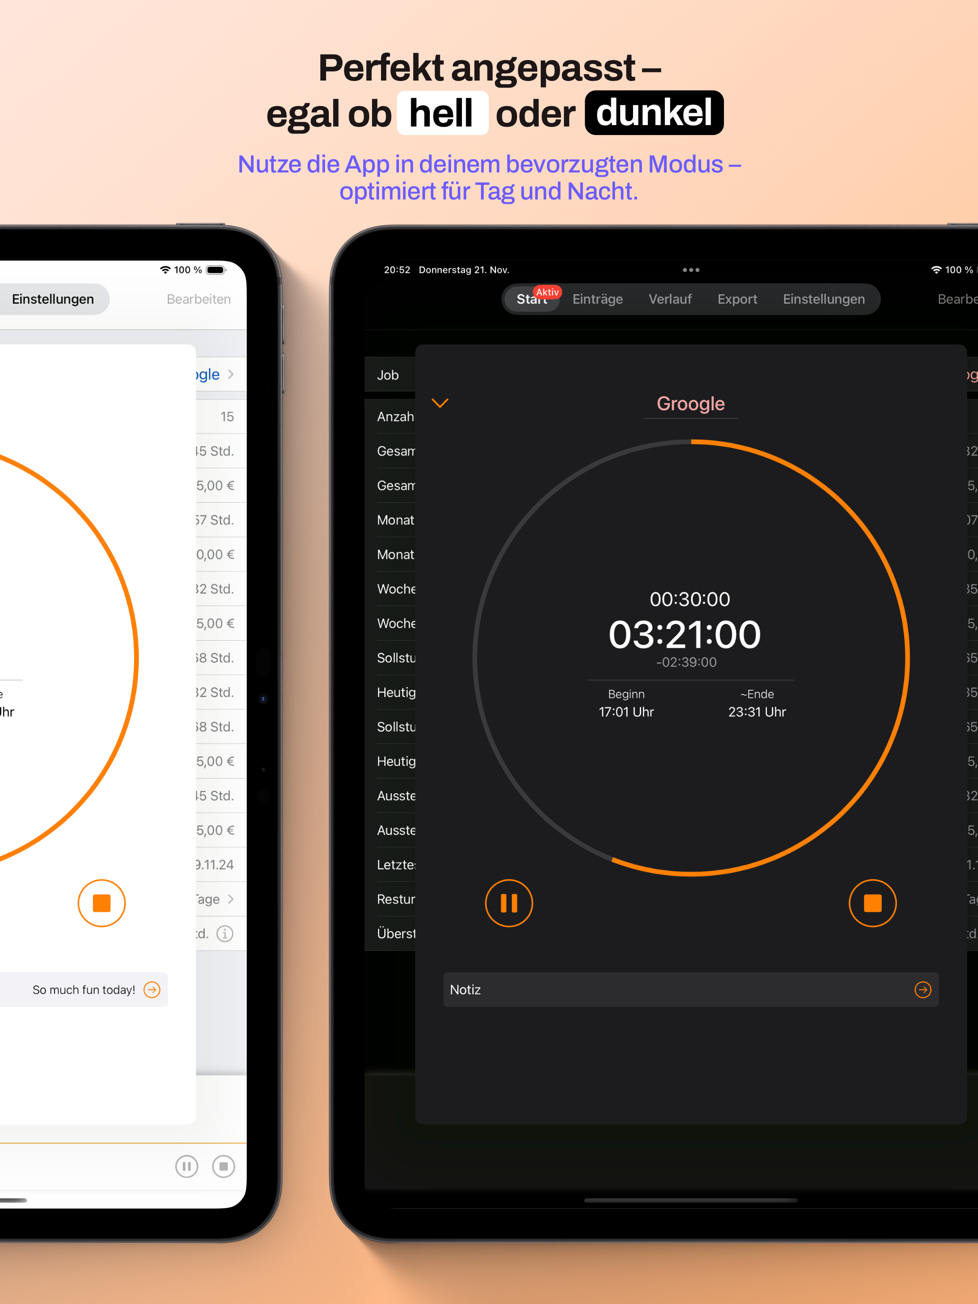The width and height of the screenshot is (978, 1304).
Task: Expand the job row chevron in light iPad
Action: [230, 374]
